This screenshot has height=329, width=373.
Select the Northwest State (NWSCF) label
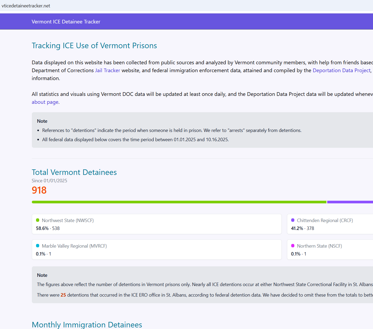coord(68,220)
